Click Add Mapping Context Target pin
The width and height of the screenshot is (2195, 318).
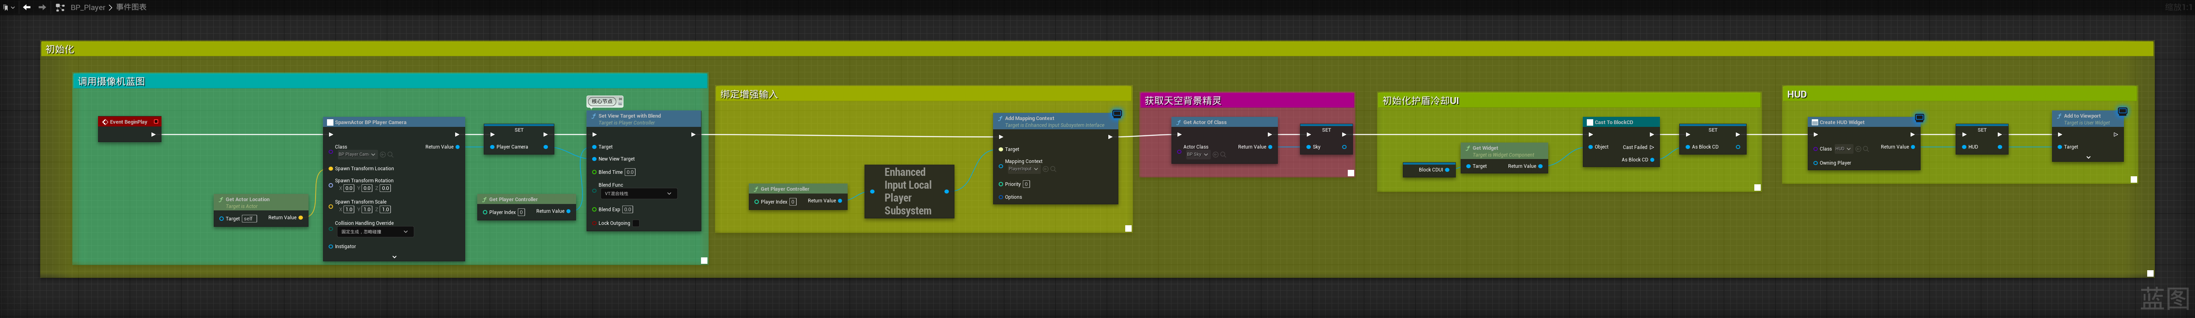pyautogui.click(x=1000, y=149)
